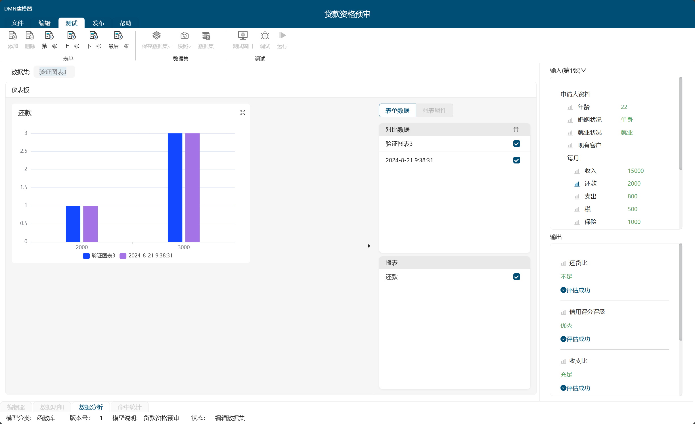
Task: Select the 表单数据 tab
Action: (x=397, y=110)
